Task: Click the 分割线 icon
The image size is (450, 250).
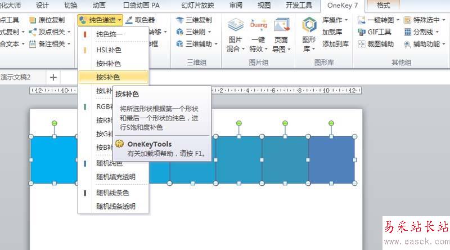Action: click(407, 32)
